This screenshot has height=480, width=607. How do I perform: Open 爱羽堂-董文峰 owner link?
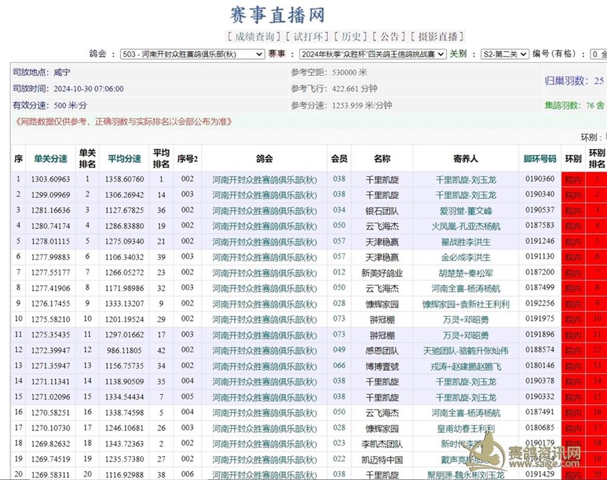pos(466,211)
